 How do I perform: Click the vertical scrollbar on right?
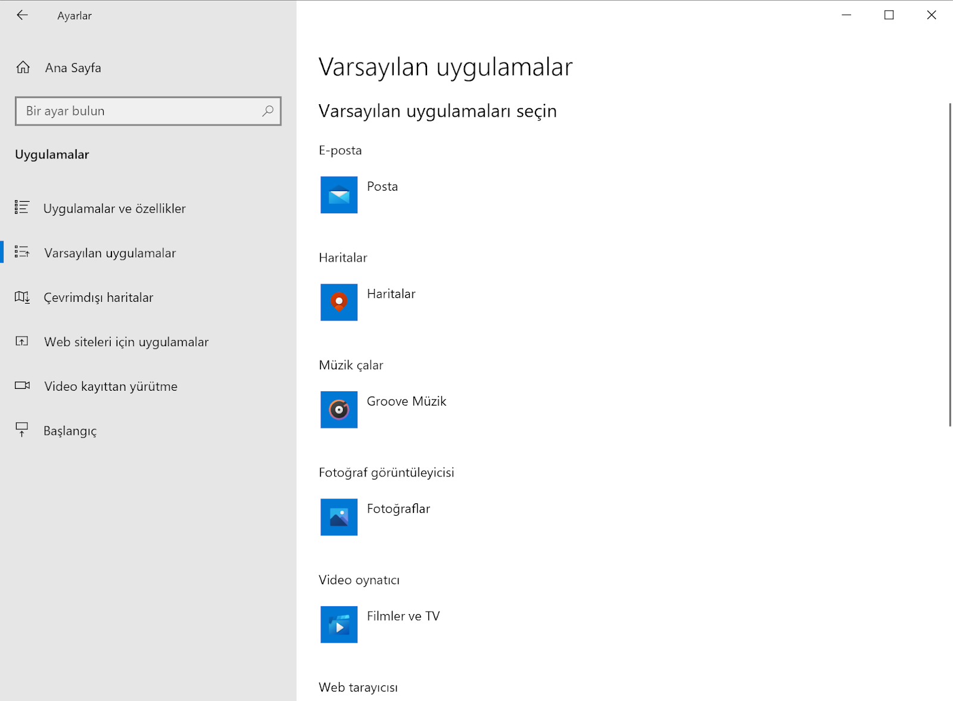950,265
